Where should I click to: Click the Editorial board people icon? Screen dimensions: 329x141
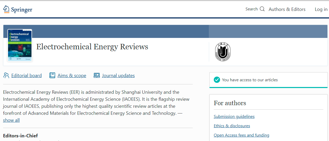click(x=6, y=76)
